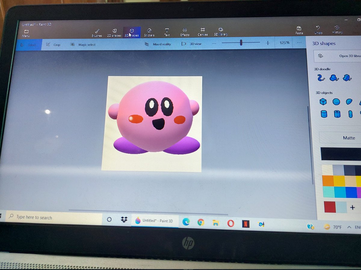Activate the Select tool
Image resolution: width=361 pixels, height=270 pixels.
[x=29, y=45]
